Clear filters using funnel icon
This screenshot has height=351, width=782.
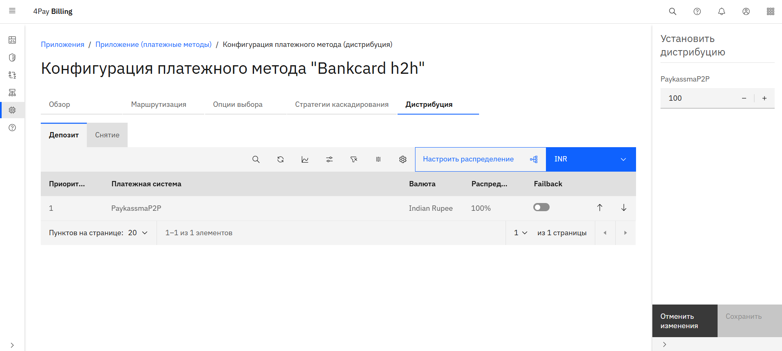[354, 159]
